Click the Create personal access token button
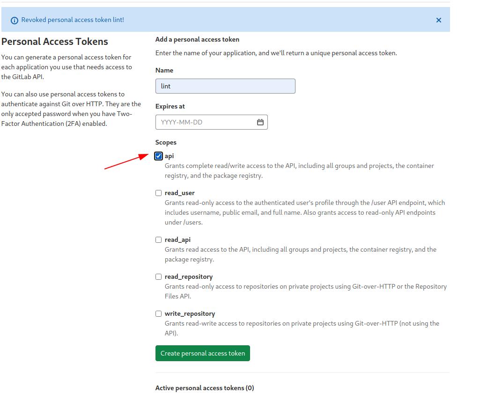 tap(203, 353)
